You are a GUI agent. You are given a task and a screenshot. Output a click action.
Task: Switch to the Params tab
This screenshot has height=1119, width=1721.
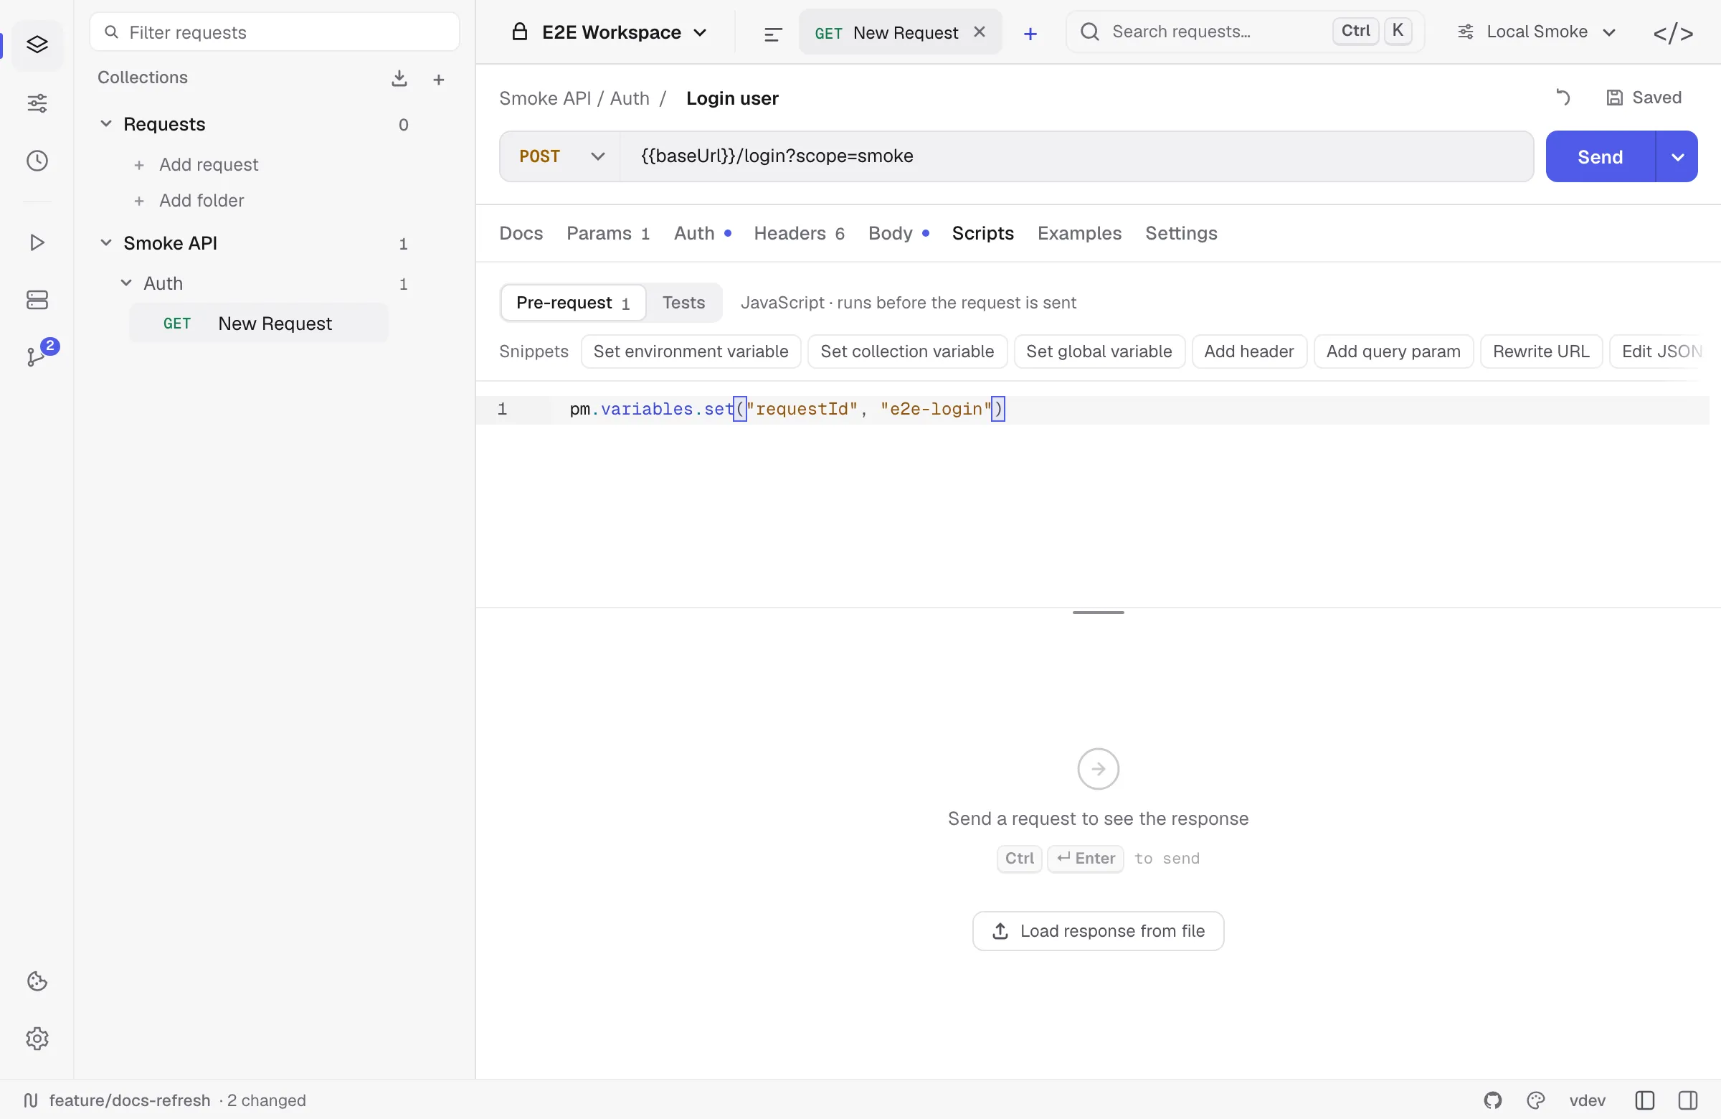608,233
